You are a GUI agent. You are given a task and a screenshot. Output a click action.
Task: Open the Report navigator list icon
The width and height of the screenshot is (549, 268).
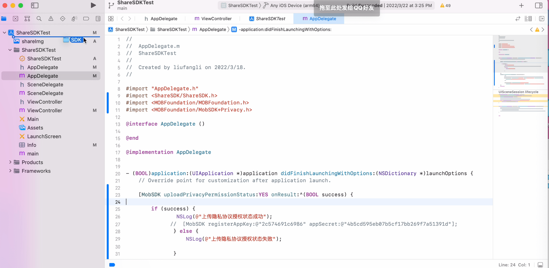pyautogui.click(x=98, y=19)
